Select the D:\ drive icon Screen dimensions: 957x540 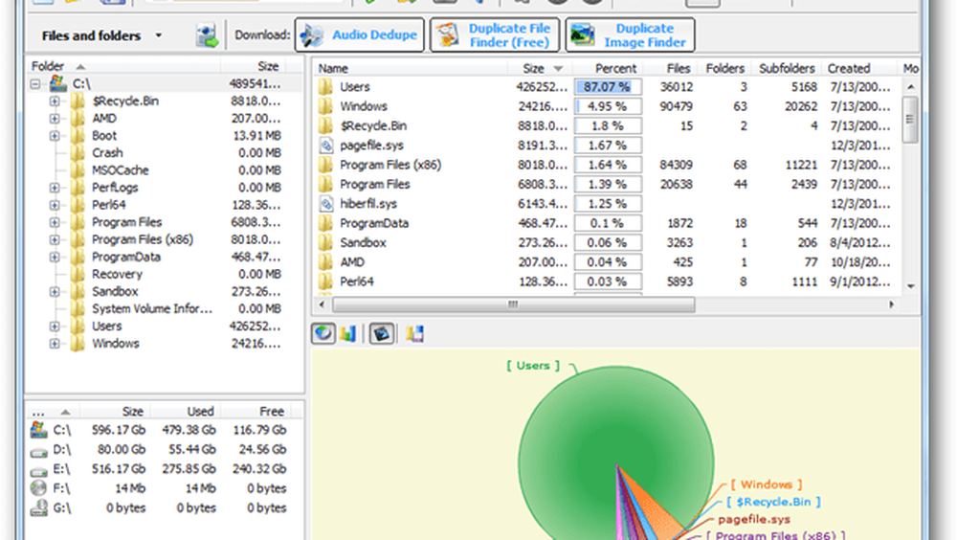tap(38, 449)
